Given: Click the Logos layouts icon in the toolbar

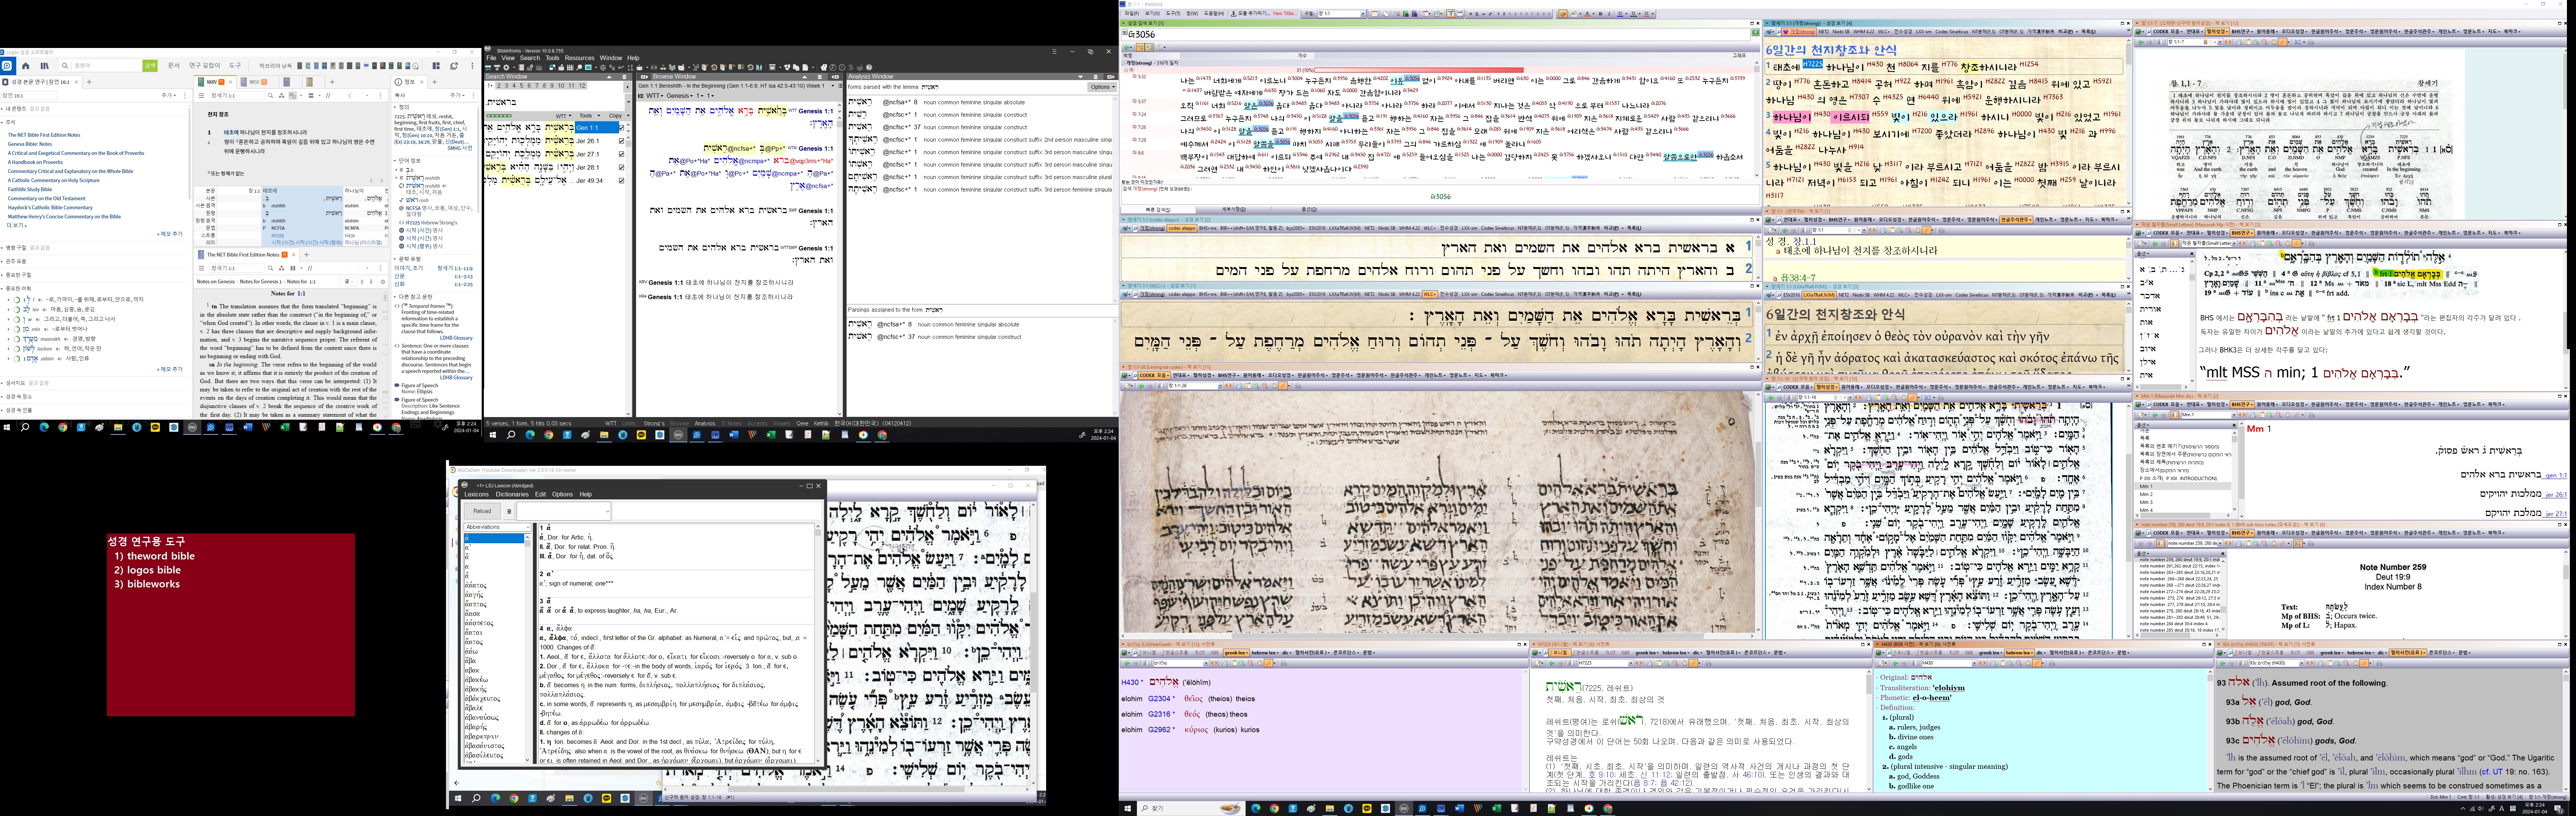Looking at the screenshot, I should point(436,66).
